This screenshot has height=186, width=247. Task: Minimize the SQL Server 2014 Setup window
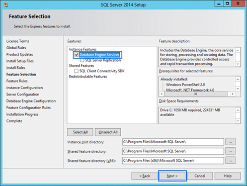pos(219,4)
